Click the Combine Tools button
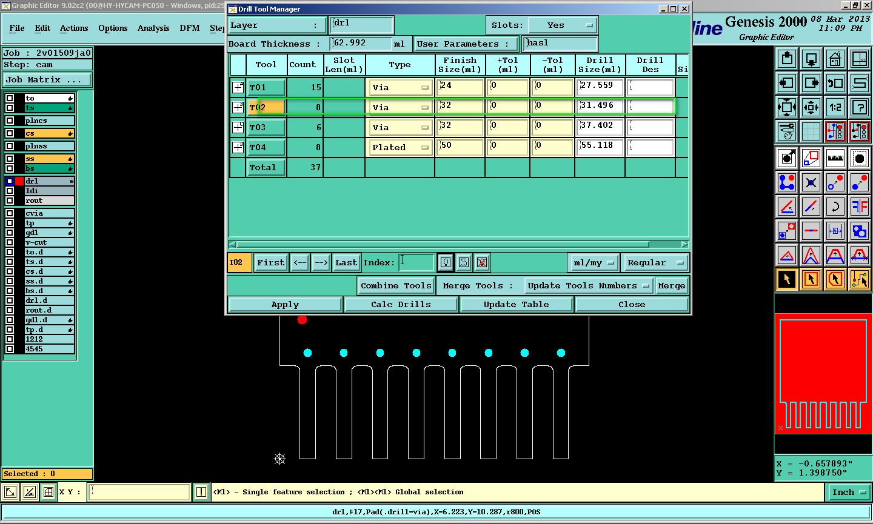 (x=396, y=286)
